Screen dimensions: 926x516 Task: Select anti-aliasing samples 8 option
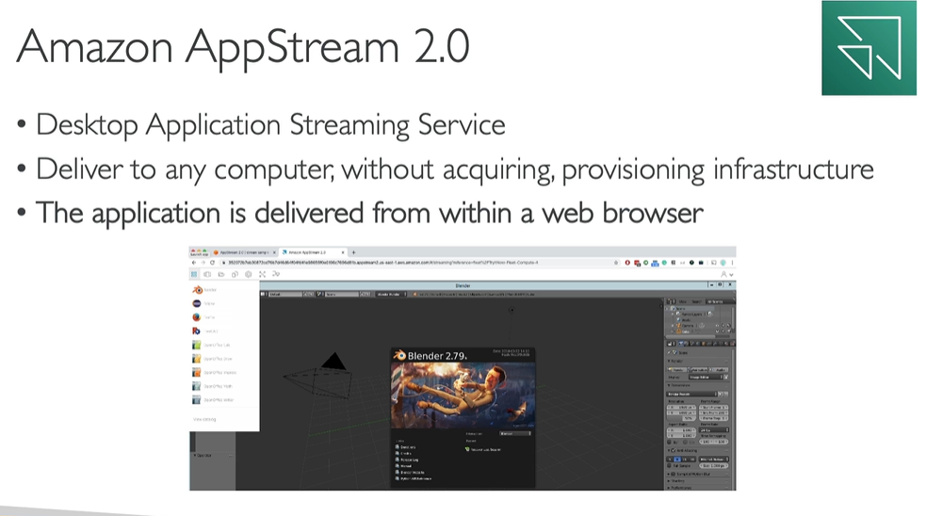[x=677, y=459]
